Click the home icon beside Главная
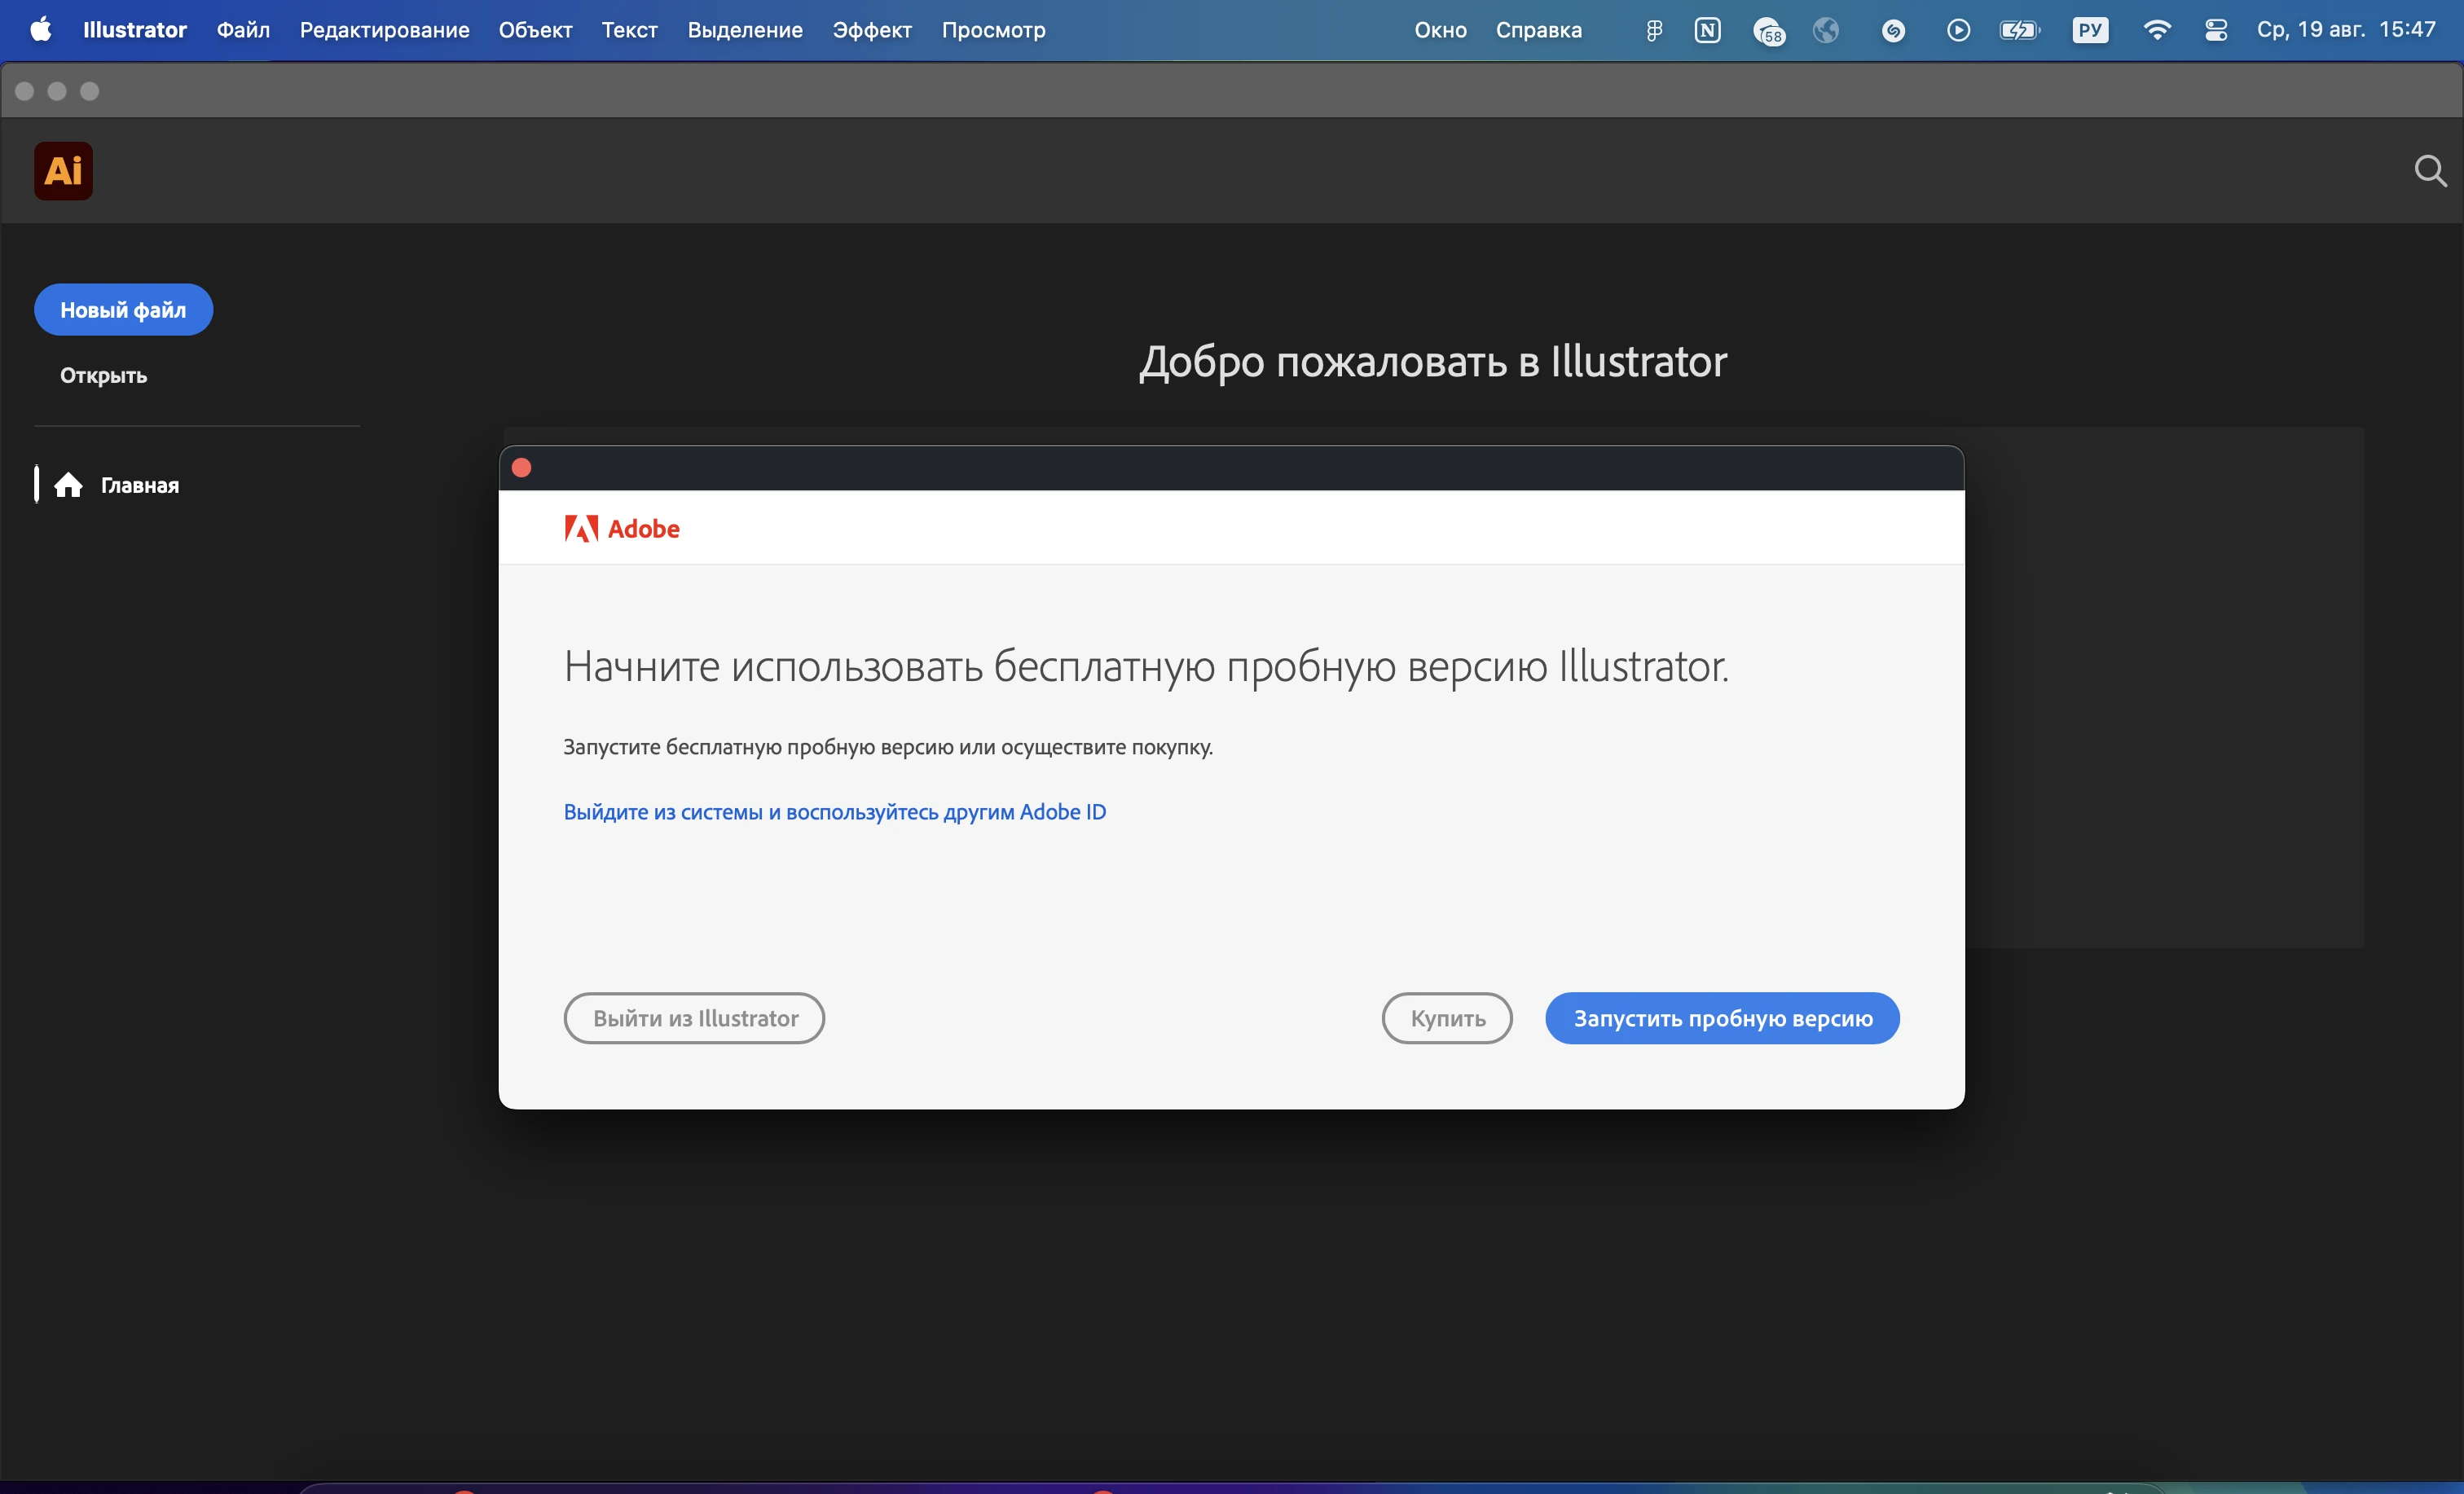 pyautogui.click(x=68, y=485)
